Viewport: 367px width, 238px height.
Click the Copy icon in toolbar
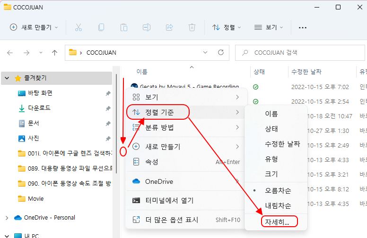[x=101, y=27]
